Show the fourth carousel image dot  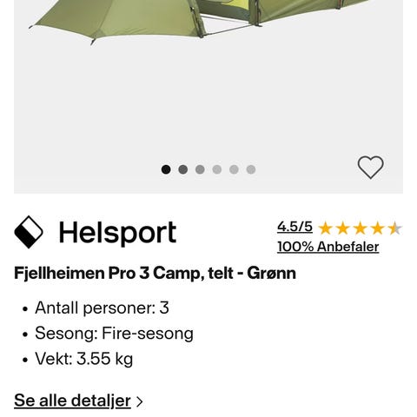click(217, 169)
